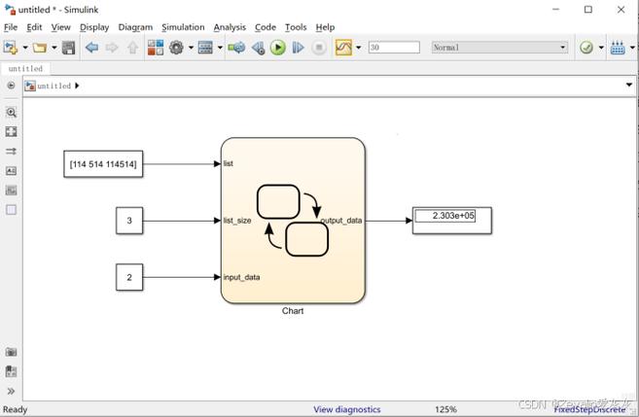Screen dimensions: 639x417
Task: Click the Run simulation play button
Action: [x=278, y=48]
